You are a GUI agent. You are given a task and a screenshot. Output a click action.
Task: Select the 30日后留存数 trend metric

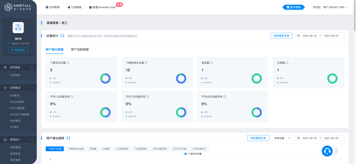[x=160, y=149]
